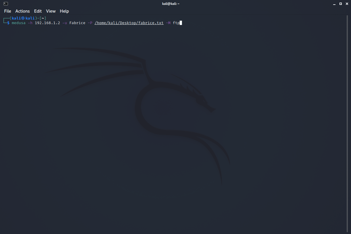
Task: Click the kali㉿kali prompt label
Action: pyautogui.click(x=23, y=18)
